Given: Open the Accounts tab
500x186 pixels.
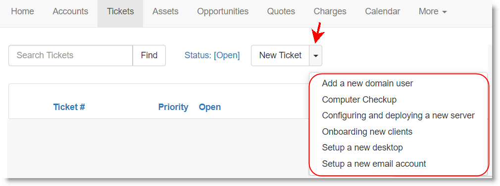Looking at the screenshot, I should coord(70,11).
